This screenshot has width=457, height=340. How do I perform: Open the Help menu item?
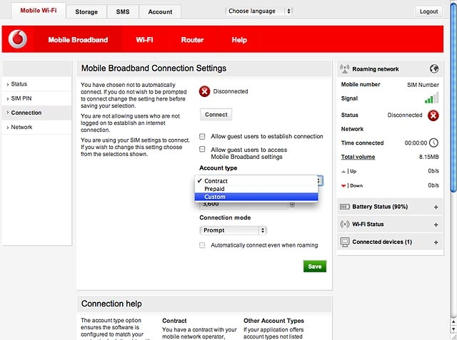click(x=239, y=40)
